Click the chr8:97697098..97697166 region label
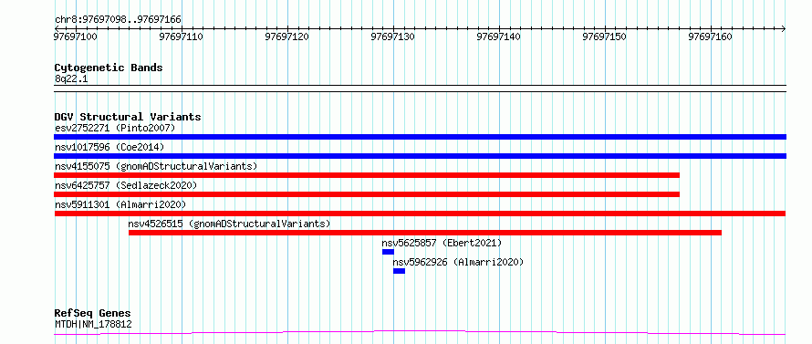The height and width of the screenshot is (344, 812). [118, 20]
